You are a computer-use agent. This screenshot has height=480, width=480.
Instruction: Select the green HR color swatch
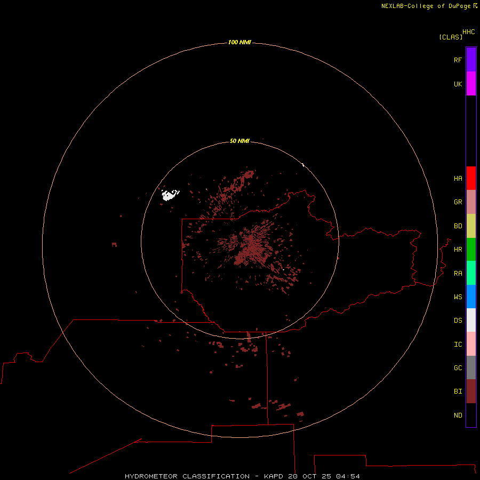coord(471,250)
